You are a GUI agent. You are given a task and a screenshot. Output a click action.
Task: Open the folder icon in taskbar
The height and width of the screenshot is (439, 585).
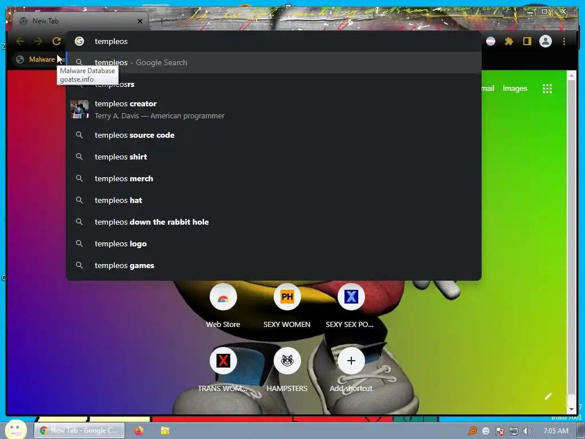tap(165, 430)
